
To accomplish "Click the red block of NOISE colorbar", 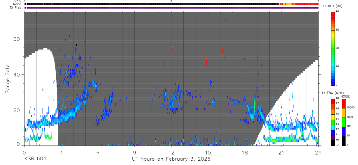I will pos(343,104).
